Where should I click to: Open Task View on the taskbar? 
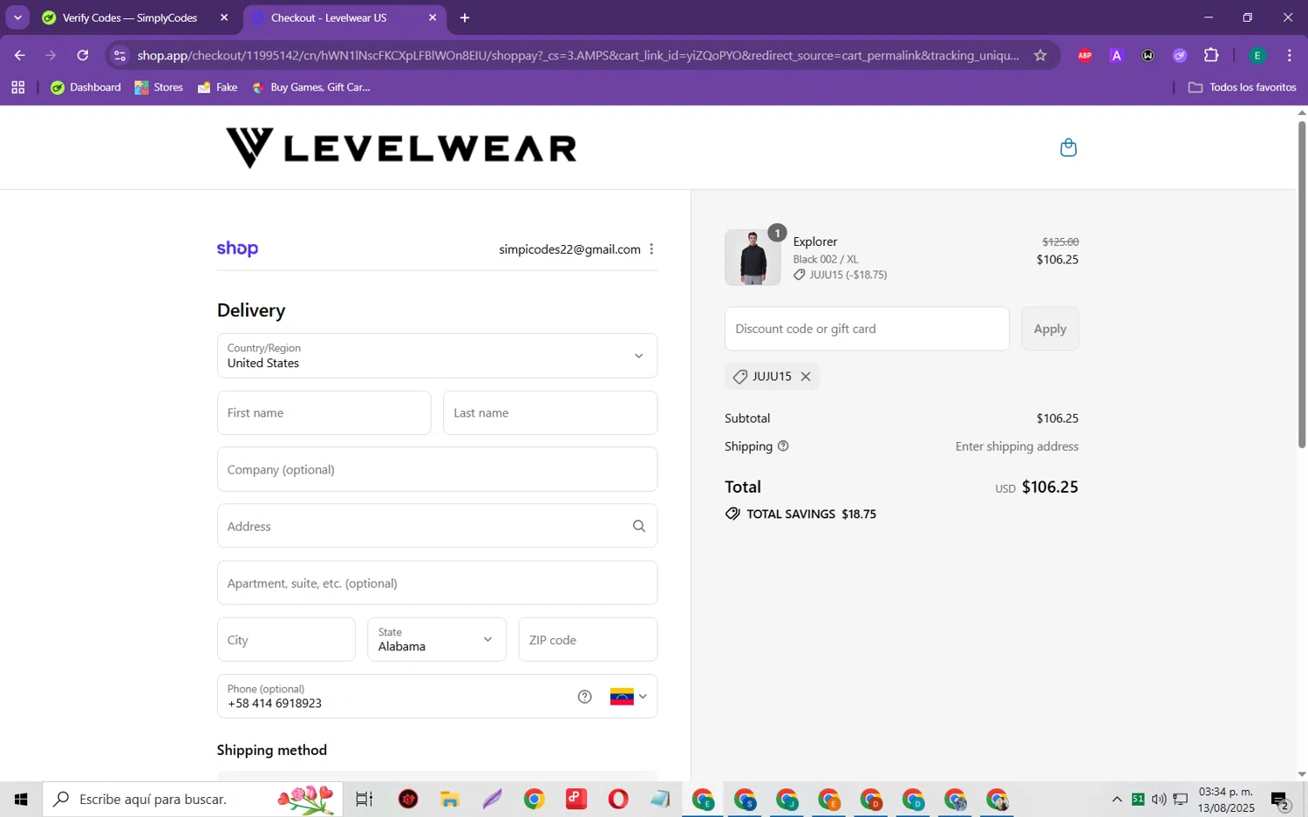tap(364, 799)
